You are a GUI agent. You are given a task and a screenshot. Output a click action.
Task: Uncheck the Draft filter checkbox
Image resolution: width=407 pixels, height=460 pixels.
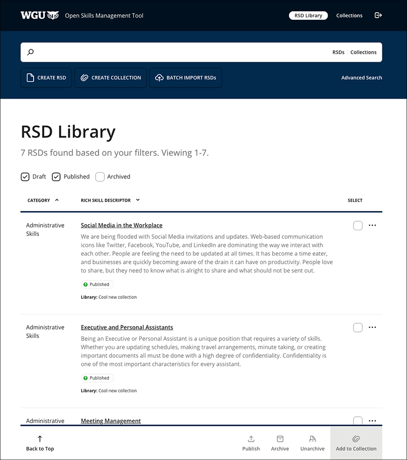[x=25, y=177]
